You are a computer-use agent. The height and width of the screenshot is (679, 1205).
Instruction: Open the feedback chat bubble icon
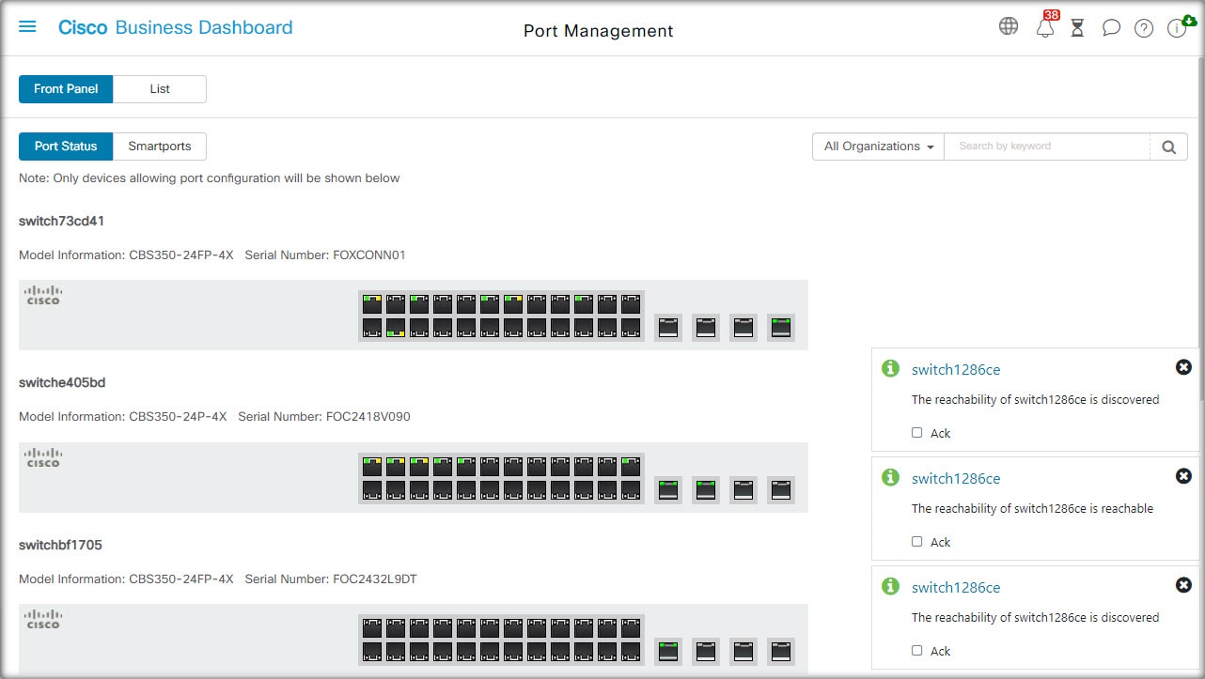(x=1111, y=27)
